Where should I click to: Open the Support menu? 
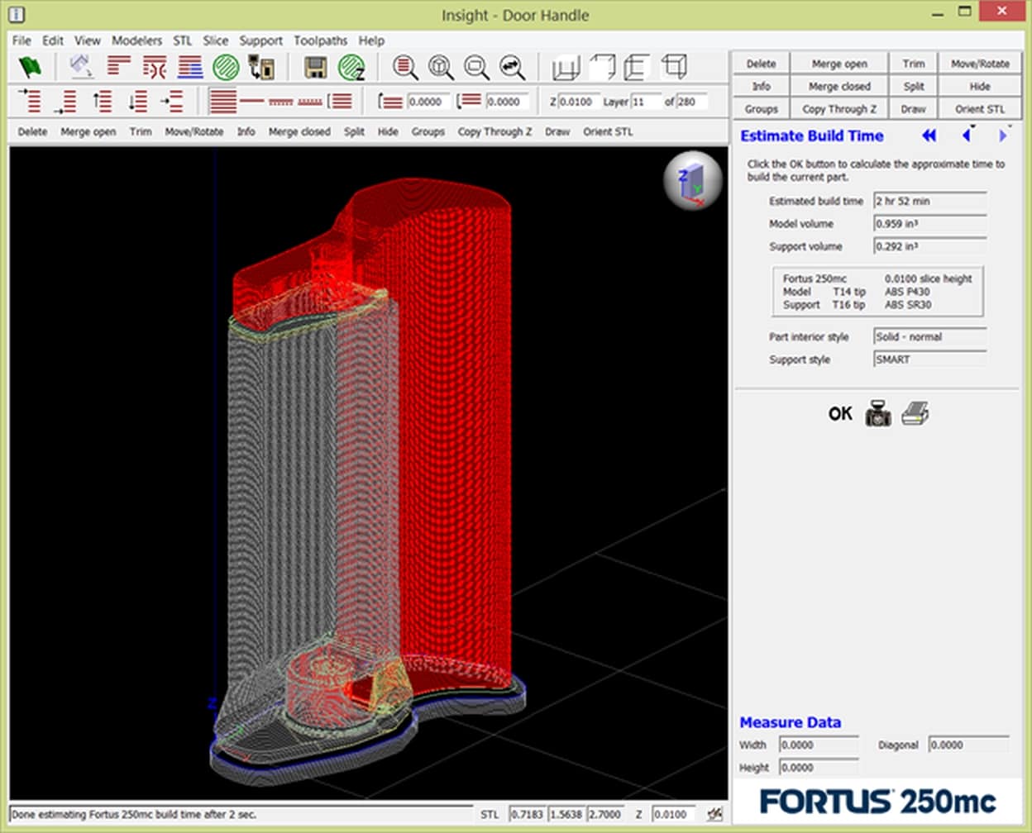260,40
